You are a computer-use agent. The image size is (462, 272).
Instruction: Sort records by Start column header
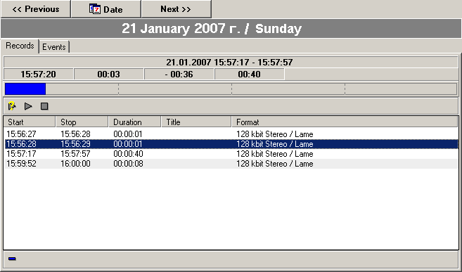(30, 122)
